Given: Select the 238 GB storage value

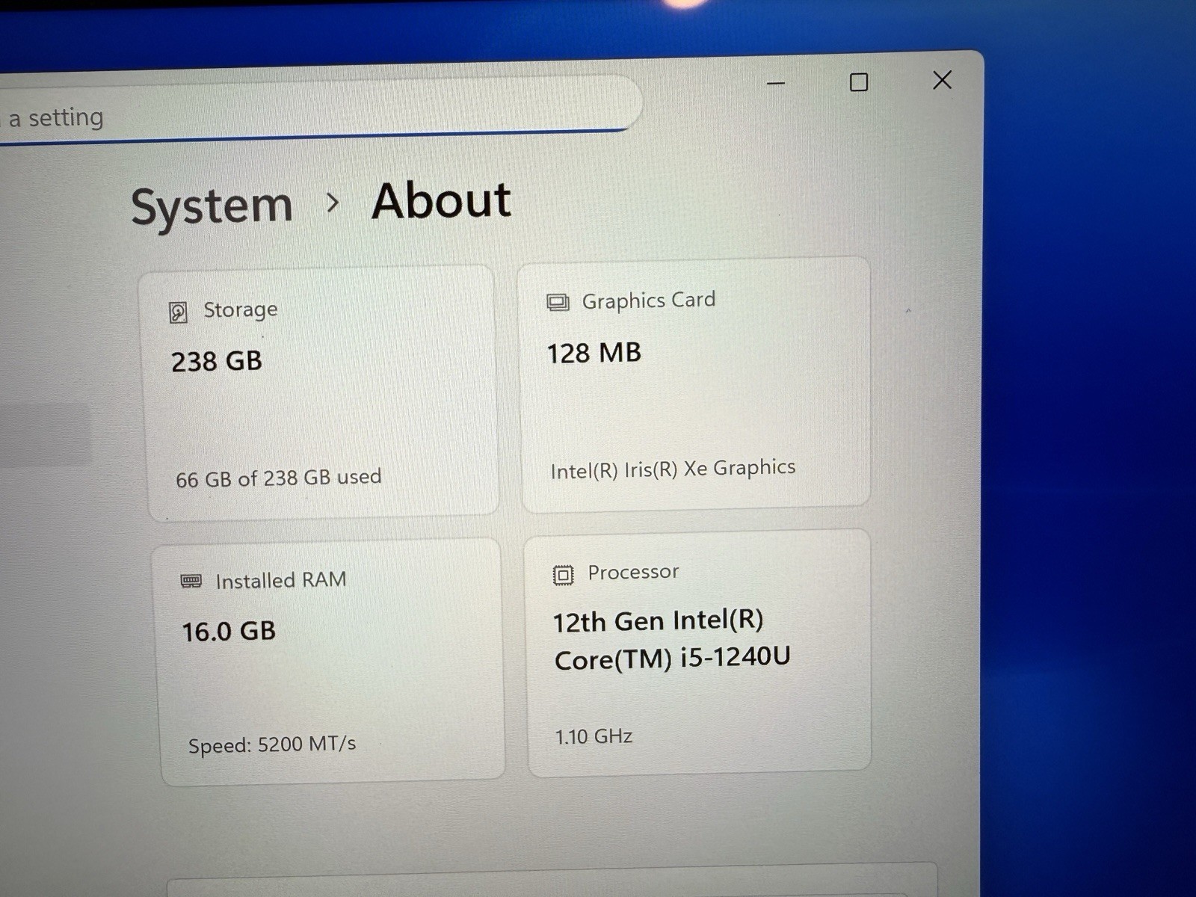Looking at the screenshot, I should point(217,362).
